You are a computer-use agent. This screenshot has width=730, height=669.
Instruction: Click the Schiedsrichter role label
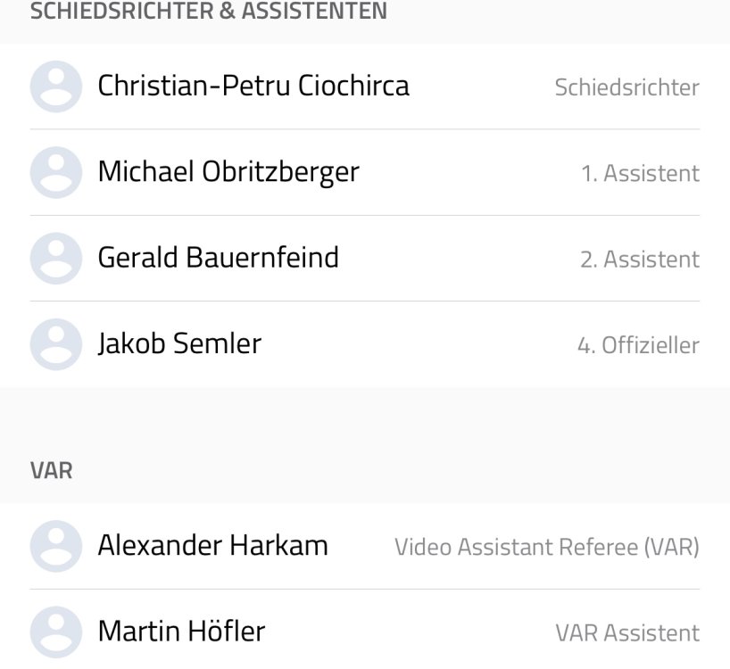(626, 87)
